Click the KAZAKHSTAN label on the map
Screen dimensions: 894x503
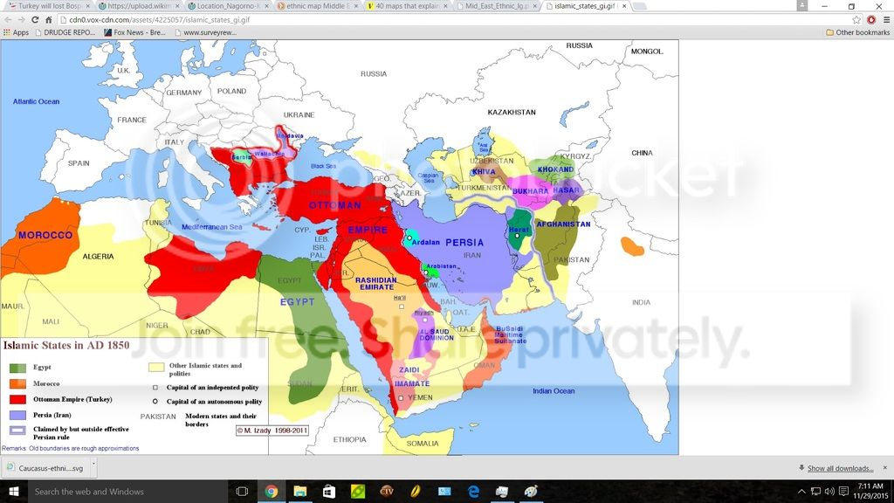point(512,113)
